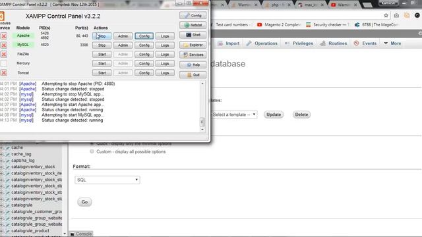Launch Netstat from XAMPP panel
Viewport: 422px width, 237px height.
coord(193,25)
